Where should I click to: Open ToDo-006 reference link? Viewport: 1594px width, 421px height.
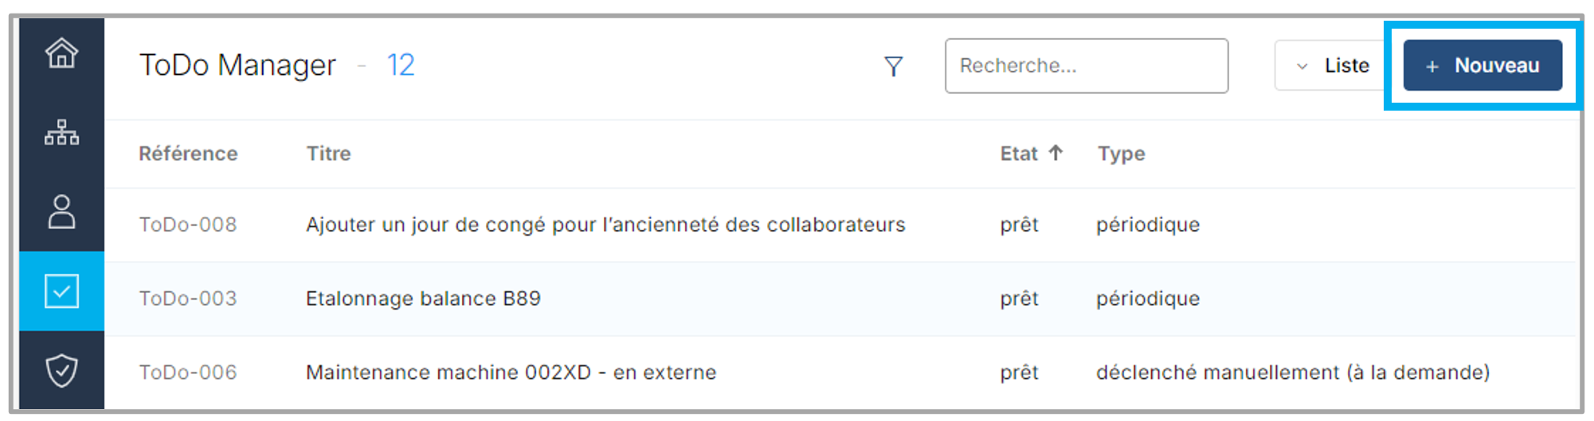(x=188, y=372)
